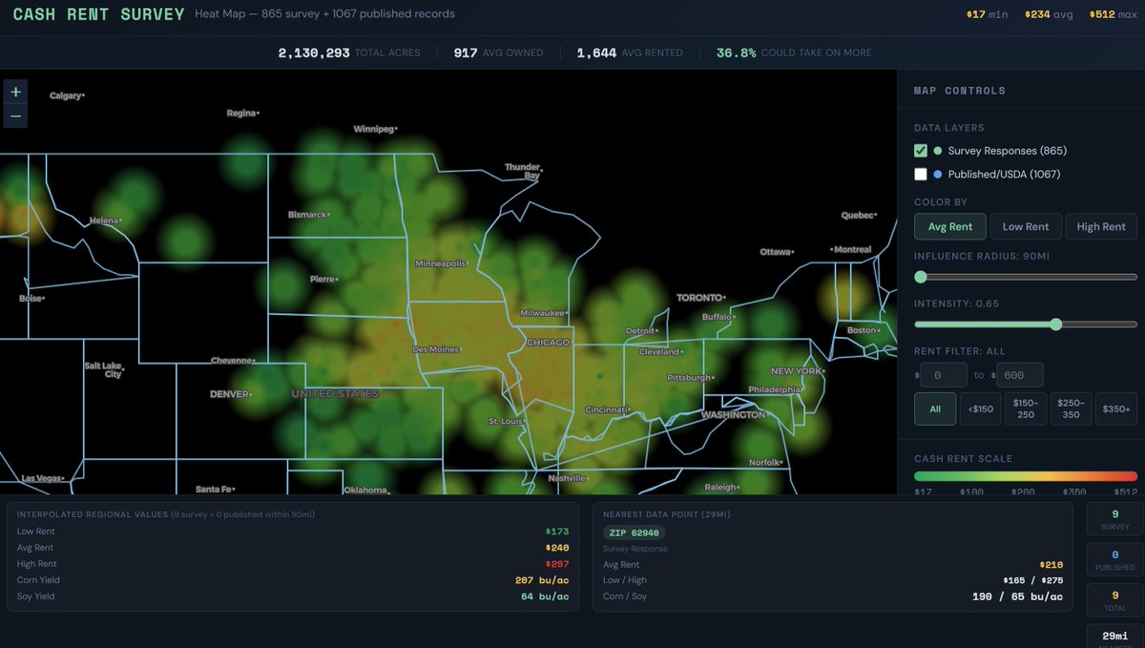Viewport: 1145px width, 648px height.
Task: Click the Nashville label on map
Action: (x=568, y=478)
